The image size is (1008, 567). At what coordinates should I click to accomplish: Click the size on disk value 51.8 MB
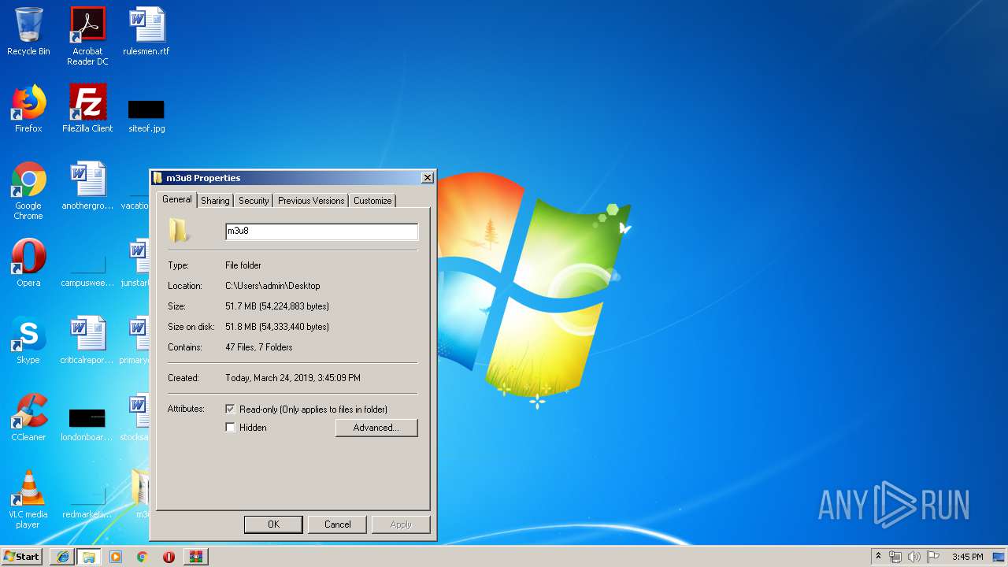click(277, 327)
